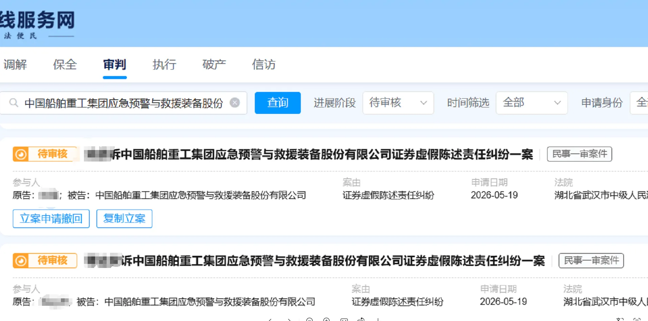Switch to the 保全 tab

pyautogui.click(x=65, y=65)
